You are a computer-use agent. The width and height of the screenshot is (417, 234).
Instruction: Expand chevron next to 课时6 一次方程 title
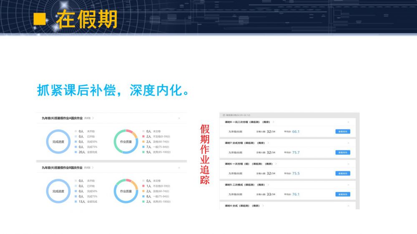276,164
